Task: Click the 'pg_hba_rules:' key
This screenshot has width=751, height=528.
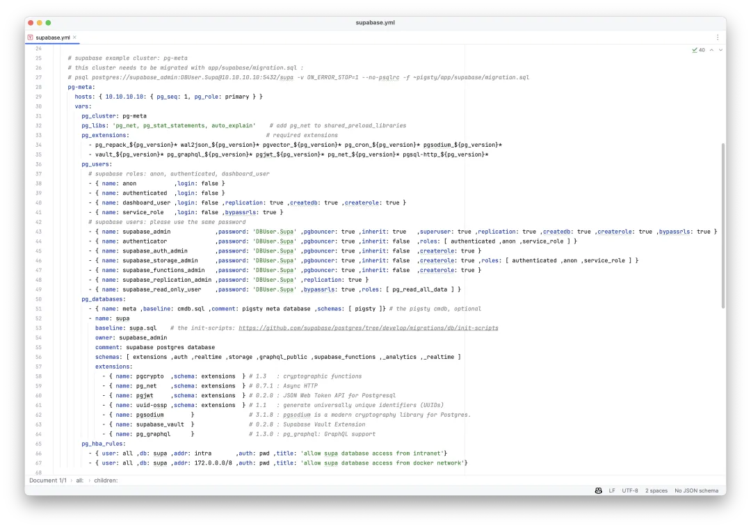Action: click(104, 444)
